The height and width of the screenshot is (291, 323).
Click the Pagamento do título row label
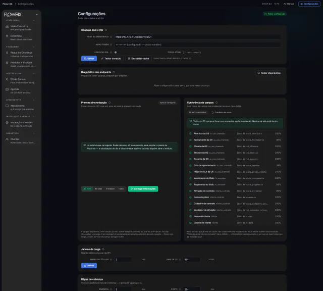click(x=204, y=184)
